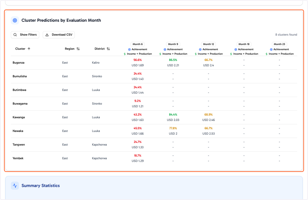Select the Month 18 badge
This screenshot has height=200, width=308.
pyautogui.click(x=244, y=44)
